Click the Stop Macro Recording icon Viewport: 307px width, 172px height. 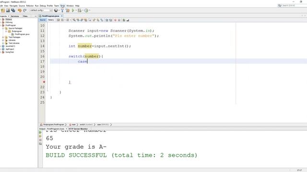click(119, 20)
